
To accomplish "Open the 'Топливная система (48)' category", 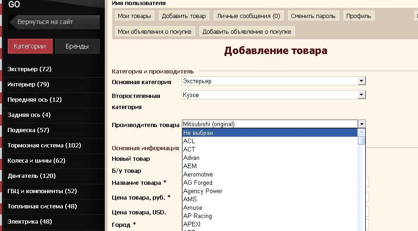I will [x=42, y=206].
